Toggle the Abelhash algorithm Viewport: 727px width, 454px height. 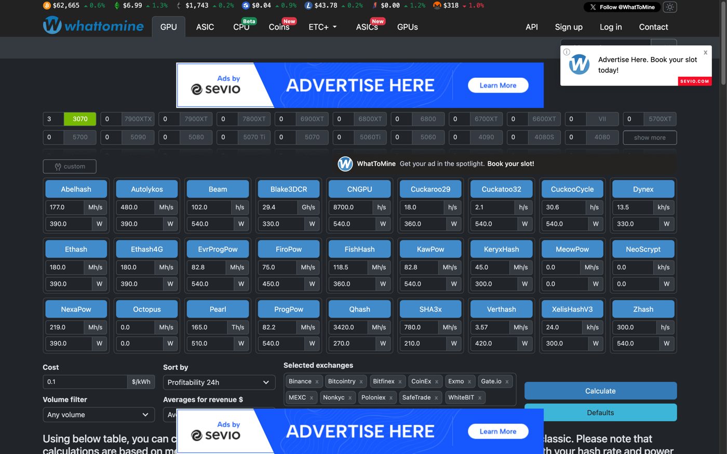(76, 189)
